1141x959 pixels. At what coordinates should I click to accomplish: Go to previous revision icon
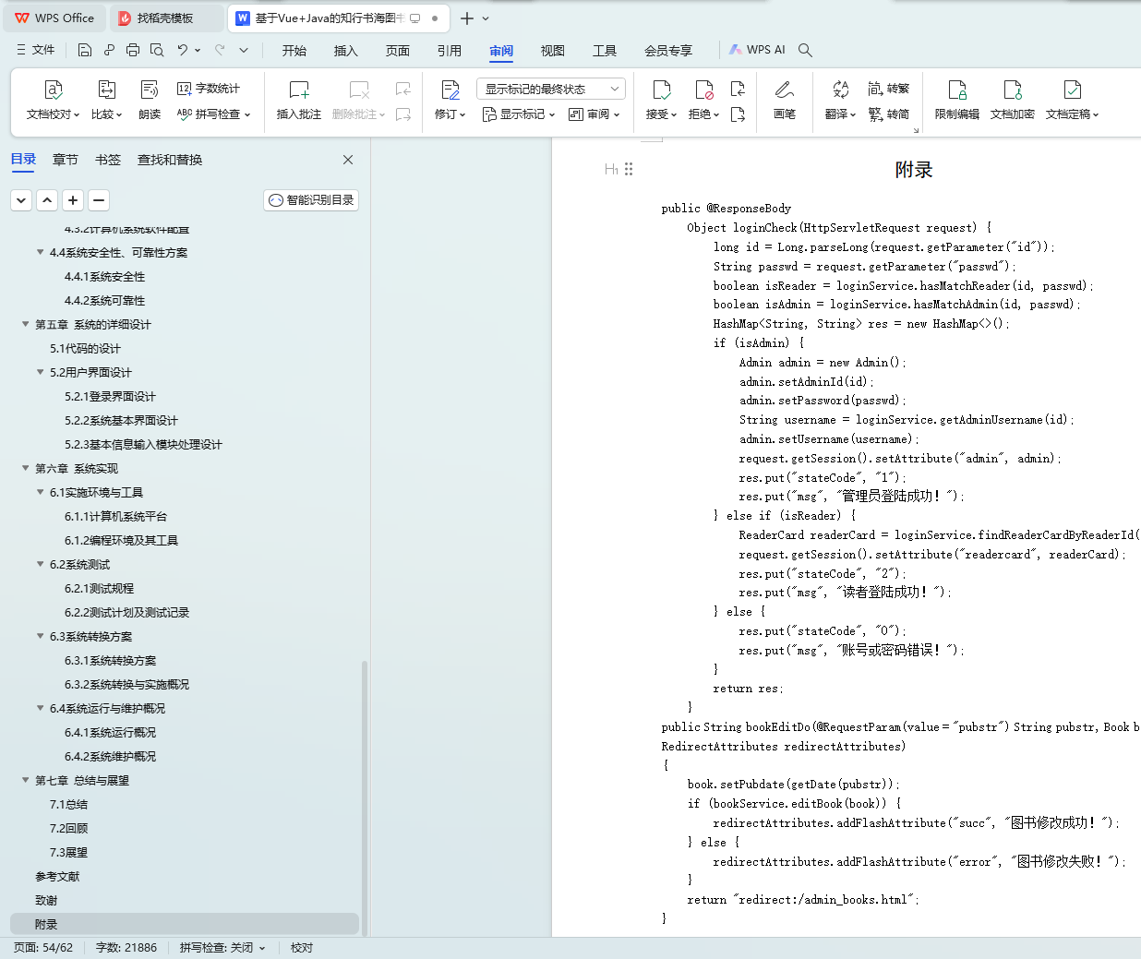coord(738,90)
